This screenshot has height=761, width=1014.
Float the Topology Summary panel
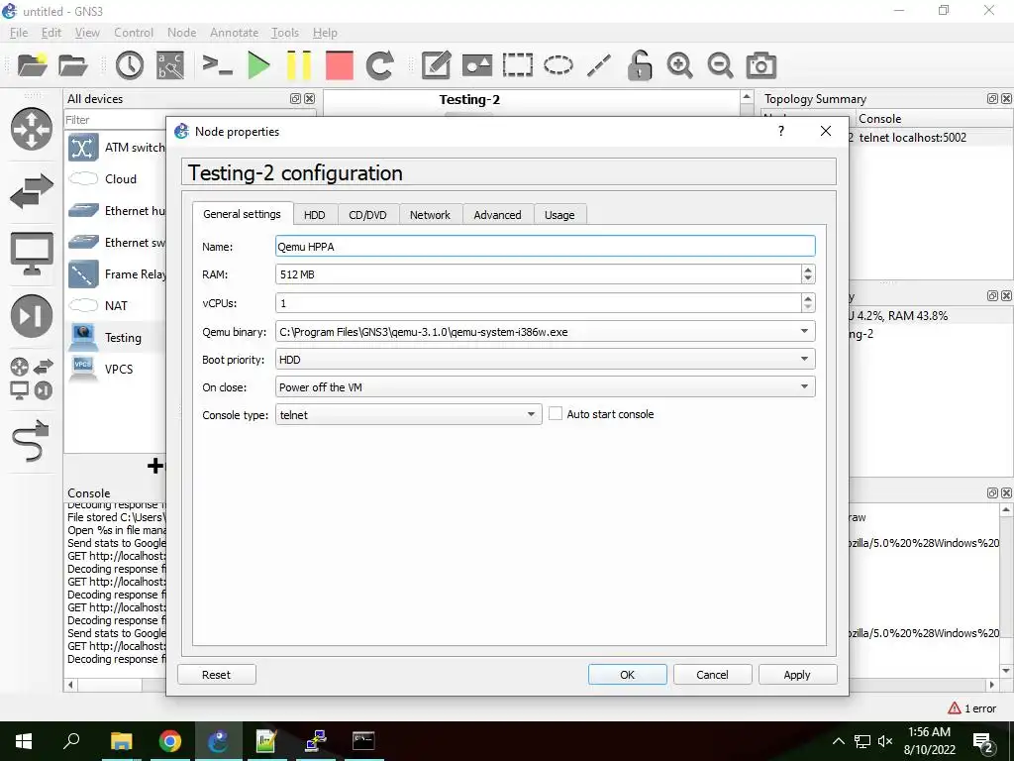[x=992, y=98]
